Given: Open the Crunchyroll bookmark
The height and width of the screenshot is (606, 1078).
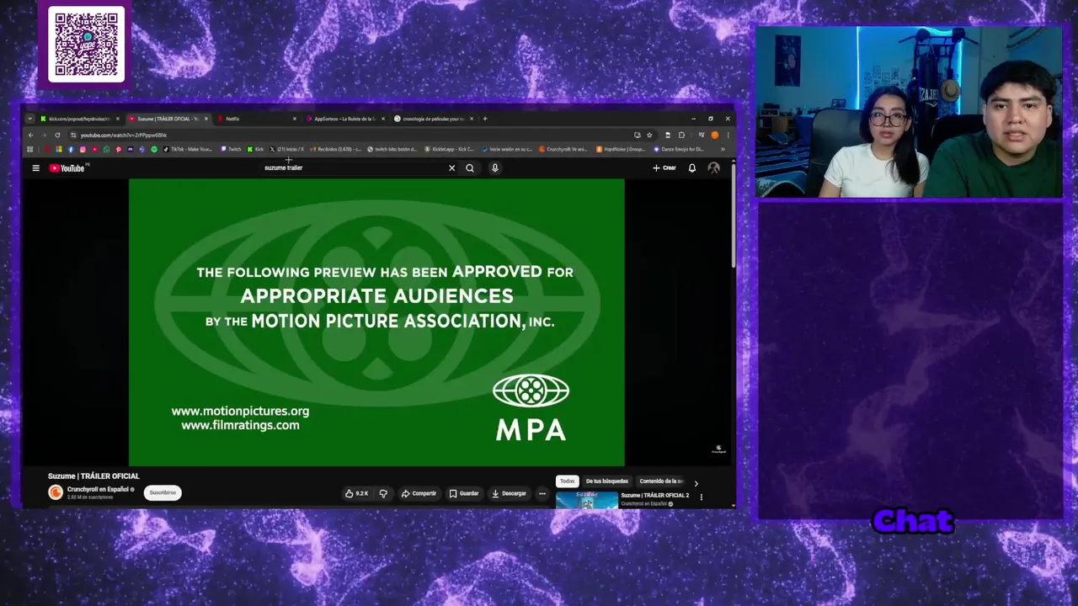Looking at the screenshot, I should [x=563, y=149].
